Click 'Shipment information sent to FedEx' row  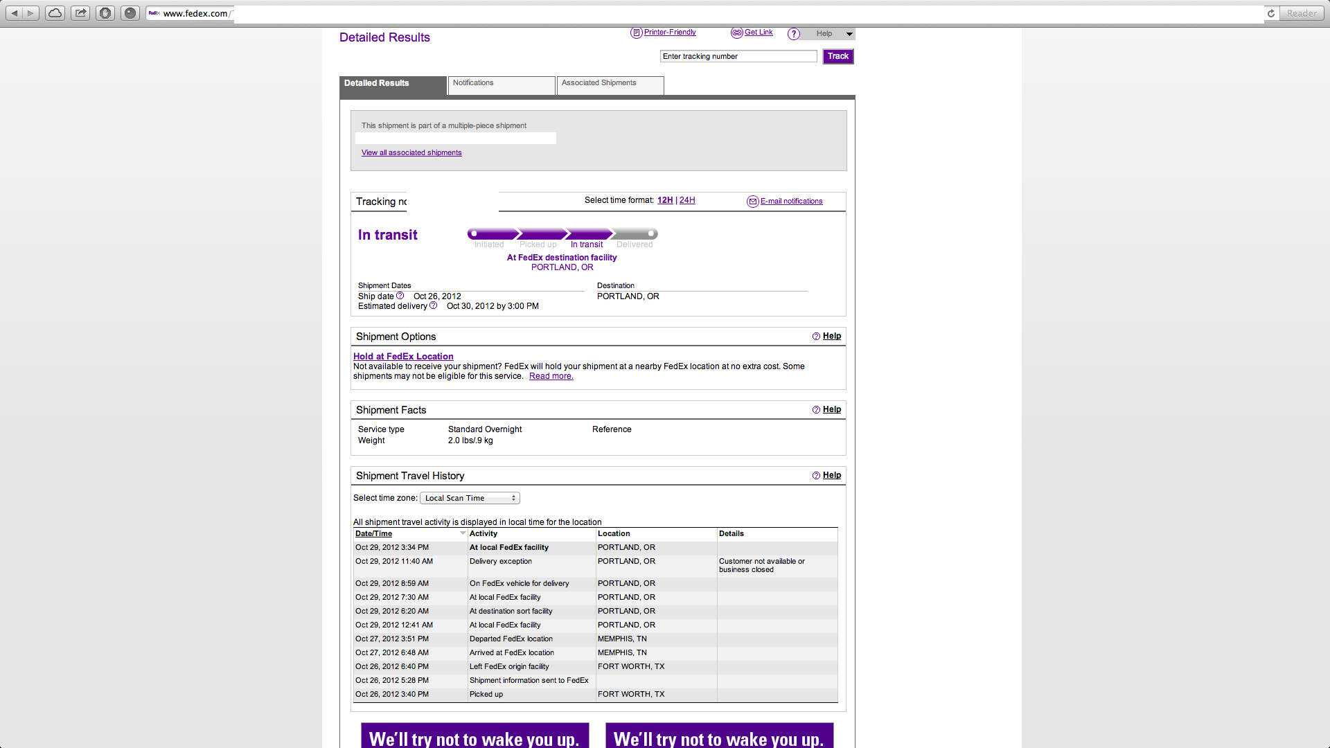point(595,680)
